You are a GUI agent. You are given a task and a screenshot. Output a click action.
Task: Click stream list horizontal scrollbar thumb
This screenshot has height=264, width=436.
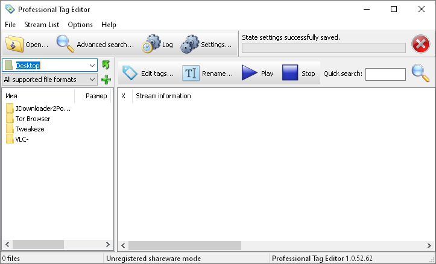click(185, 246)
